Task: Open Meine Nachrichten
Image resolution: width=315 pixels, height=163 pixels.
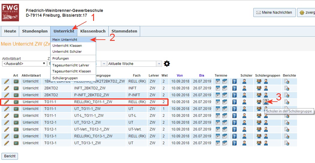Action: pyautogui.click(x=274, y=13)
